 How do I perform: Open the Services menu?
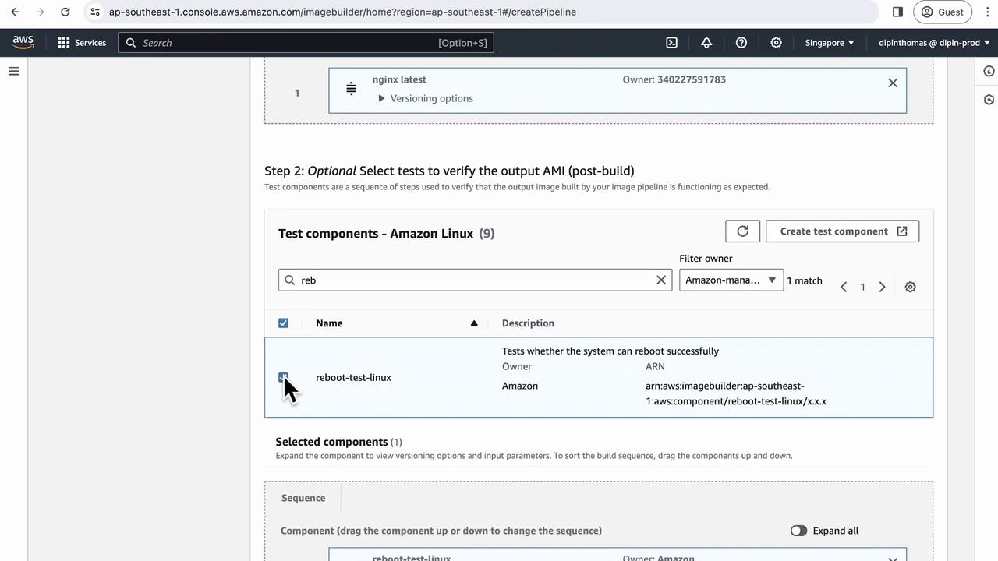(82, 43)
